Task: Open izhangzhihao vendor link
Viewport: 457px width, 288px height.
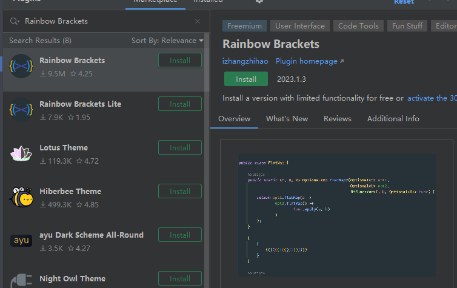Action: tap(245, 61)
